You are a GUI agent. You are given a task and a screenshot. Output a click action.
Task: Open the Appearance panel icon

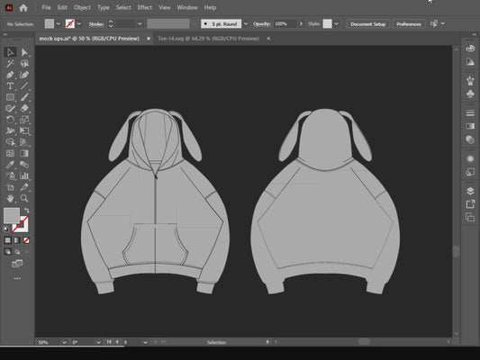[470, 158]
